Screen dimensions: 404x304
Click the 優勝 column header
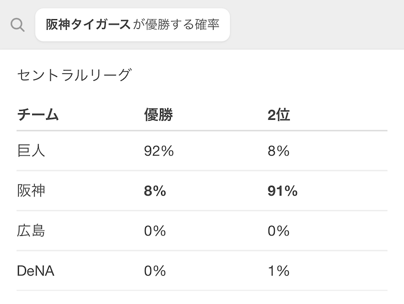click(158, 115)
